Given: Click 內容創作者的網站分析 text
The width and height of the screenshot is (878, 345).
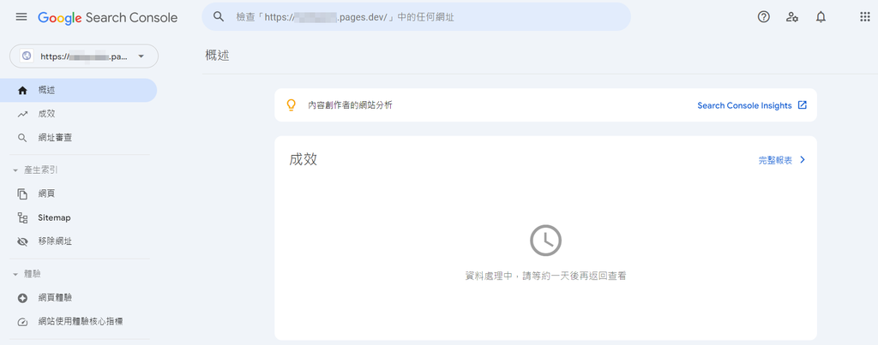Looking at the screenshot, I should pos(351,105).
